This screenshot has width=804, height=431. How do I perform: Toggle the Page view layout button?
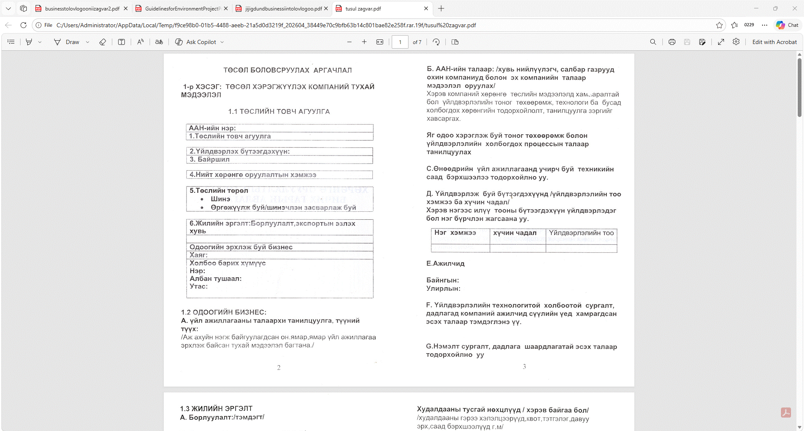[x=455, y=42]
